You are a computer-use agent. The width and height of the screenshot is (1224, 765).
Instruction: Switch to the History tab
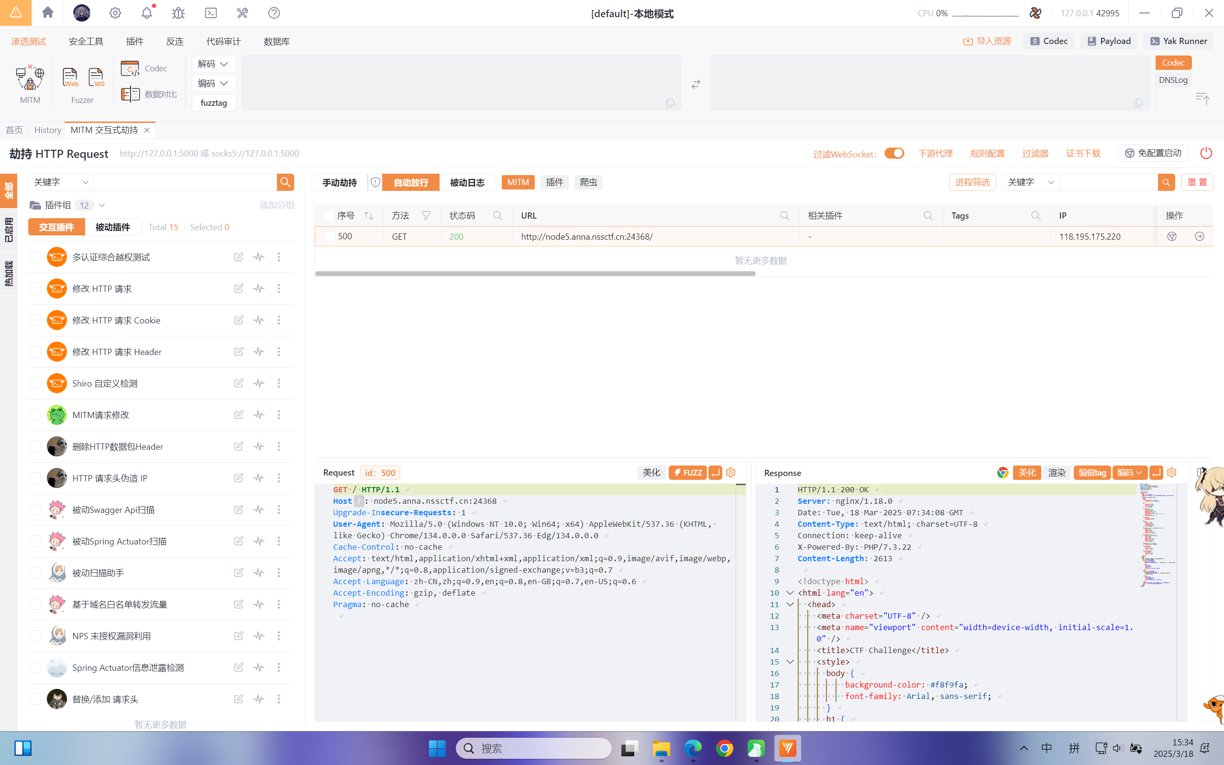point(47,130)
